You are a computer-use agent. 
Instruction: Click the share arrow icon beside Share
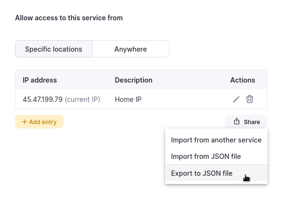(x=237, y=122)
